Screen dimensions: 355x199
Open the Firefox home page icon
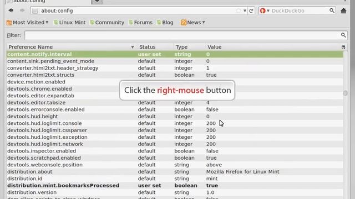[343, 11]
